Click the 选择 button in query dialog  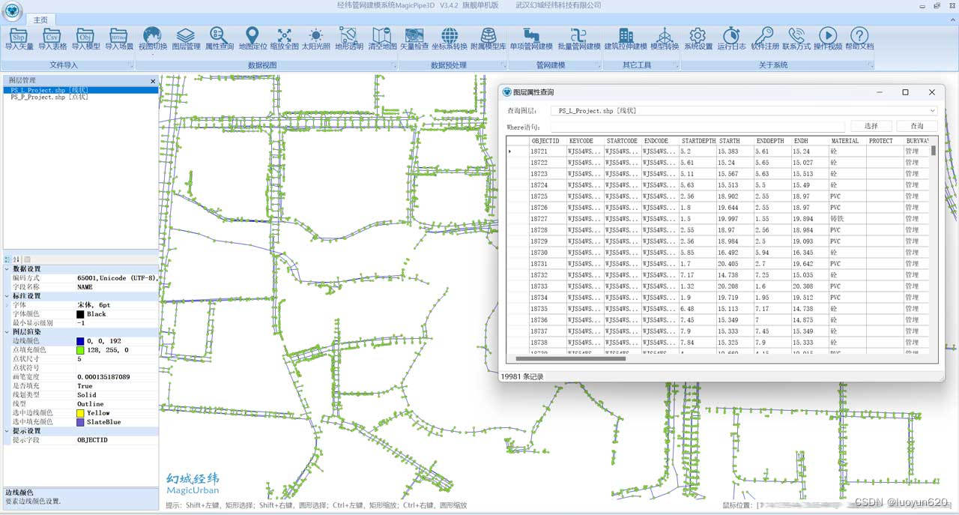coord(871,126)
